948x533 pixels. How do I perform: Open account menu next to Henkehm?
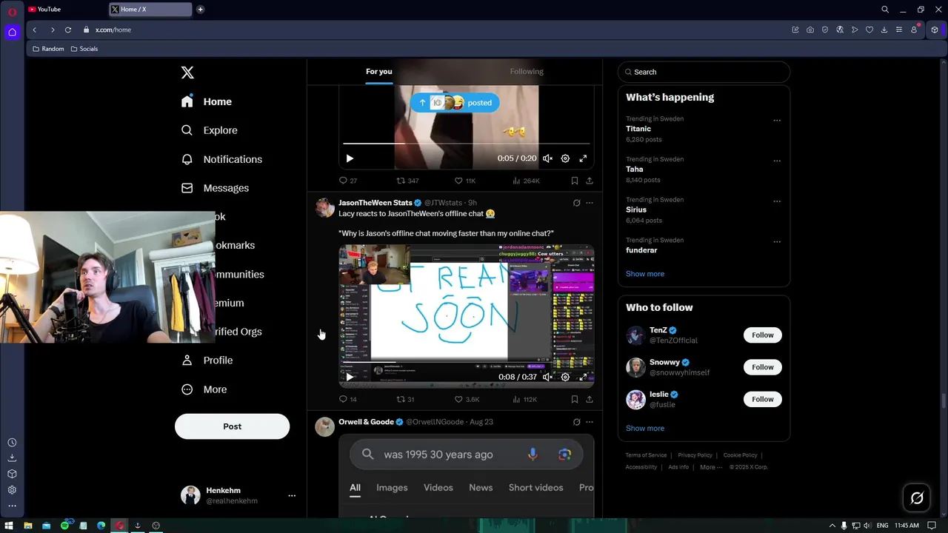coord(292,496)
